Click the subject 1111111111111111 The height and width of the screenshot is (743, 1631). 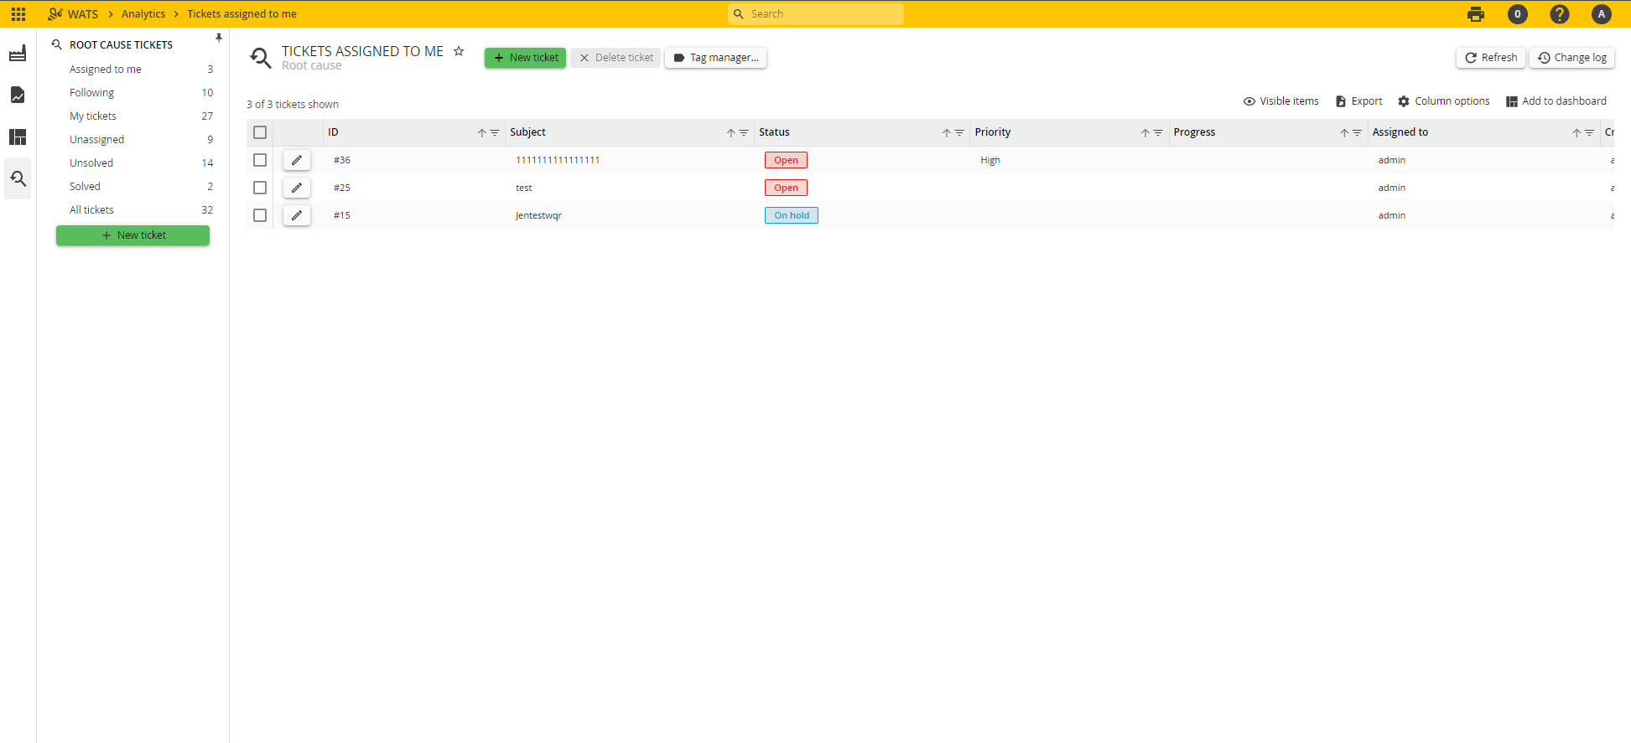[558, 160]
